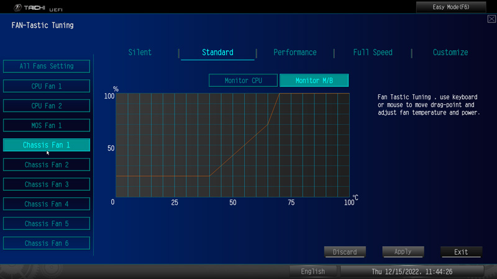
Task: Select the Standard fan profile tab
Action: pos(217,53)
